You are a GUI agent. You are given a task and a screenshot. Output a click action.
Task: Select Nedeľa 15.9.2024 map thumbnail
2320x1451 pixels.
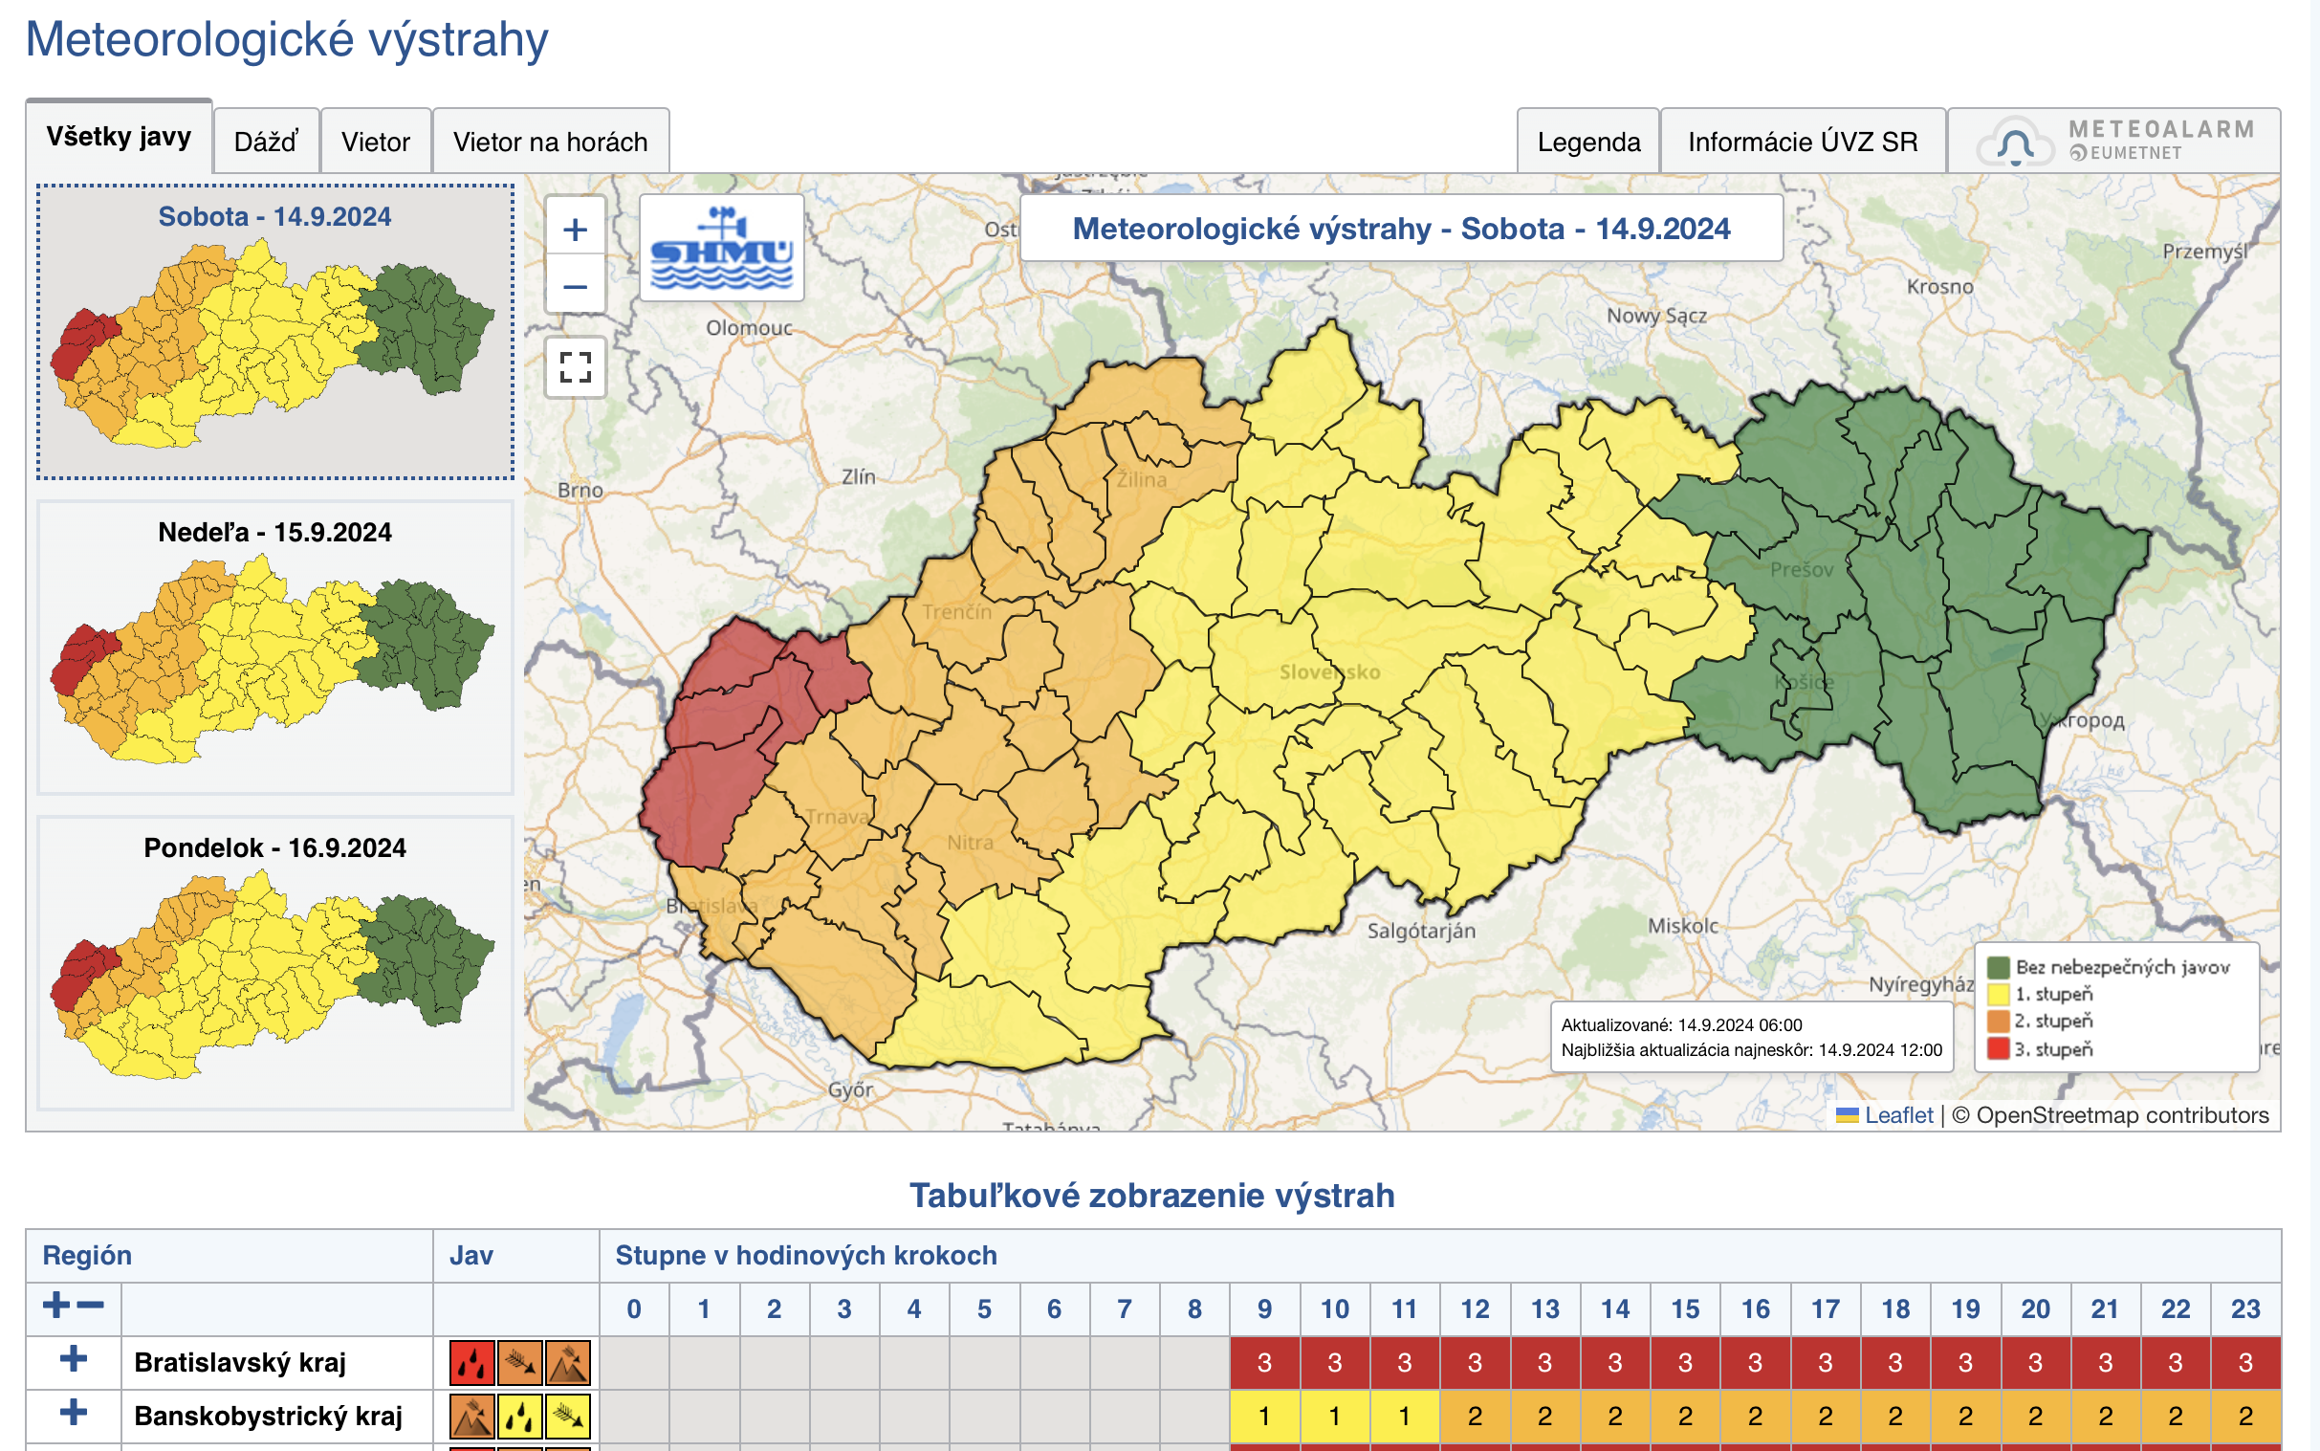275,647
